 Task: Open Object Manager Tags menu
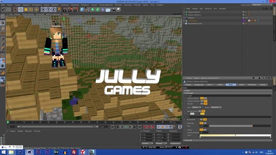215,9
